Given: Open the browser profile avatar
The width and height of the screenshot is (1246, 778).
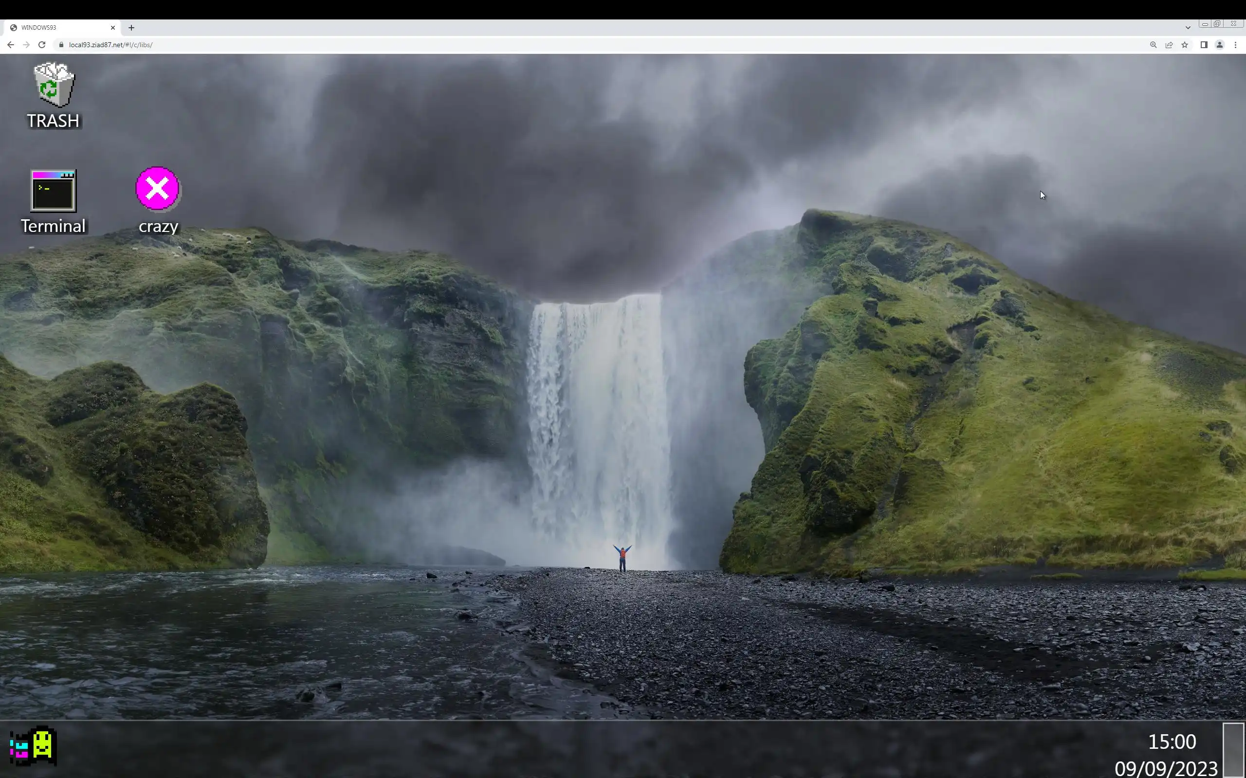Looking at the screenshot, I should point(1219,45).
